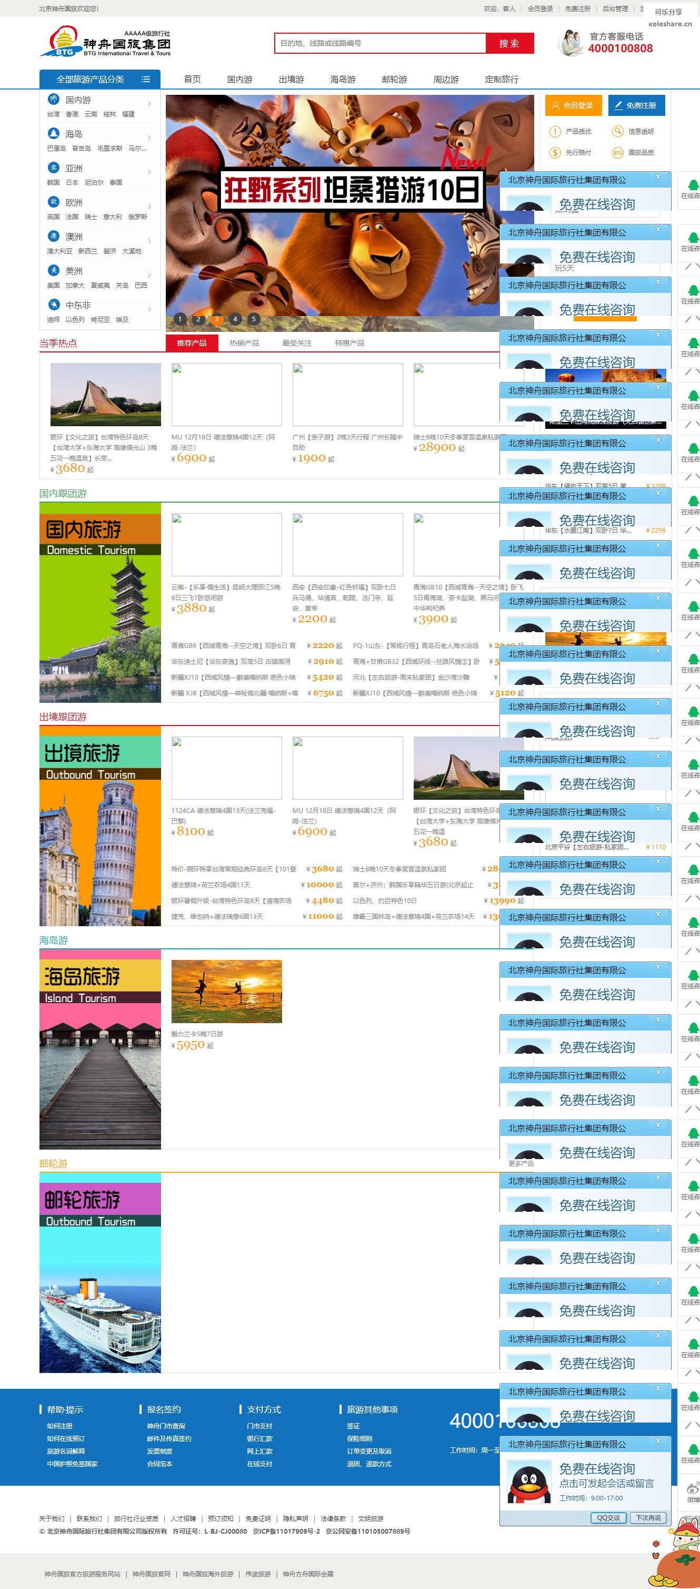Switch to the 推荐产品 tab

click(192, 343)
